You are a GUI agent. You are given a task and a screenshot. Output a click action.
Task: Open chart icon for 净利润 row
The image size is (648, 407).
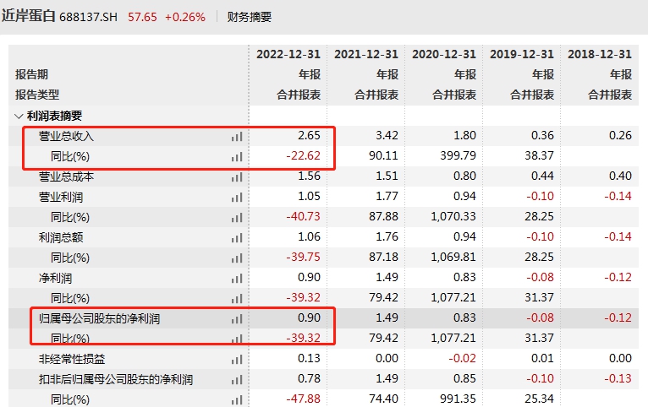(237, 279)
